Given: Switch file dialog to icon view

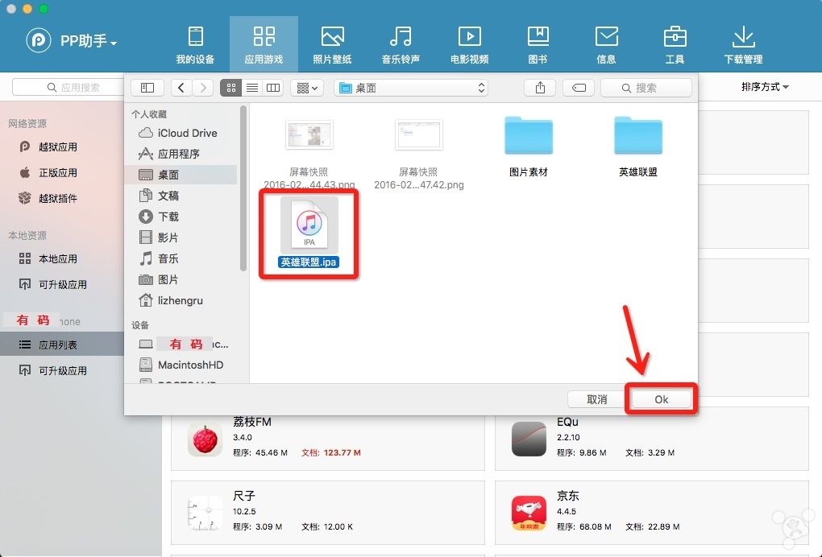Looking at the screenshot, I should pyautogui.click(x=230, y=88).
